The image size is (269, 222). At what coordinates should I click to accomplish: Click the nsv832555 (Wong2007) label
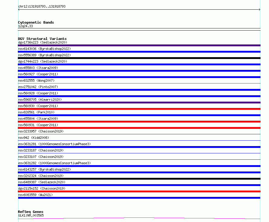click(36, 80)
